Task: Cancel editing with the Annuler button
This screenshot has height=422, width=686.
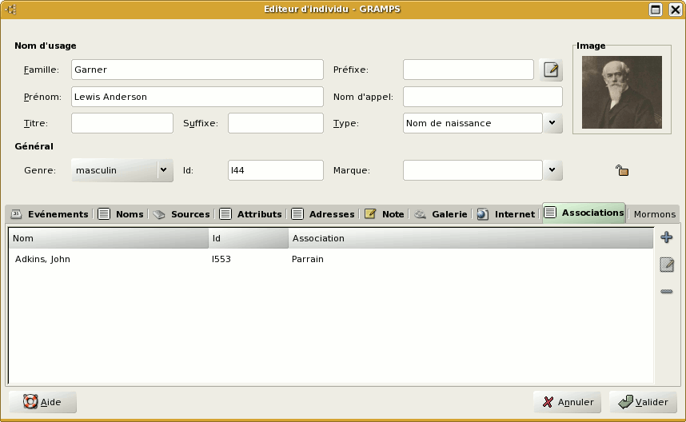Action: pyautogui.click(x=568, y=402)
